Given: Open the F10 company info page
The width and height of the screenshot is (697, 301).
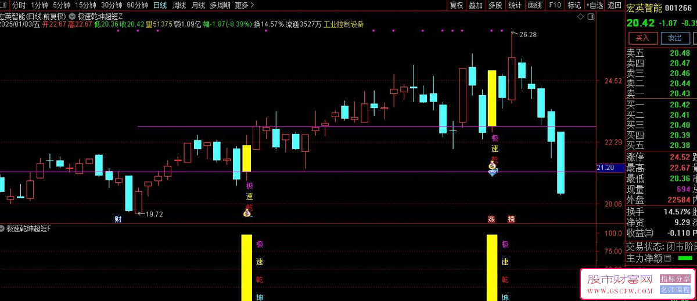Looking at the screenshot, I should [x=555, y=5].
